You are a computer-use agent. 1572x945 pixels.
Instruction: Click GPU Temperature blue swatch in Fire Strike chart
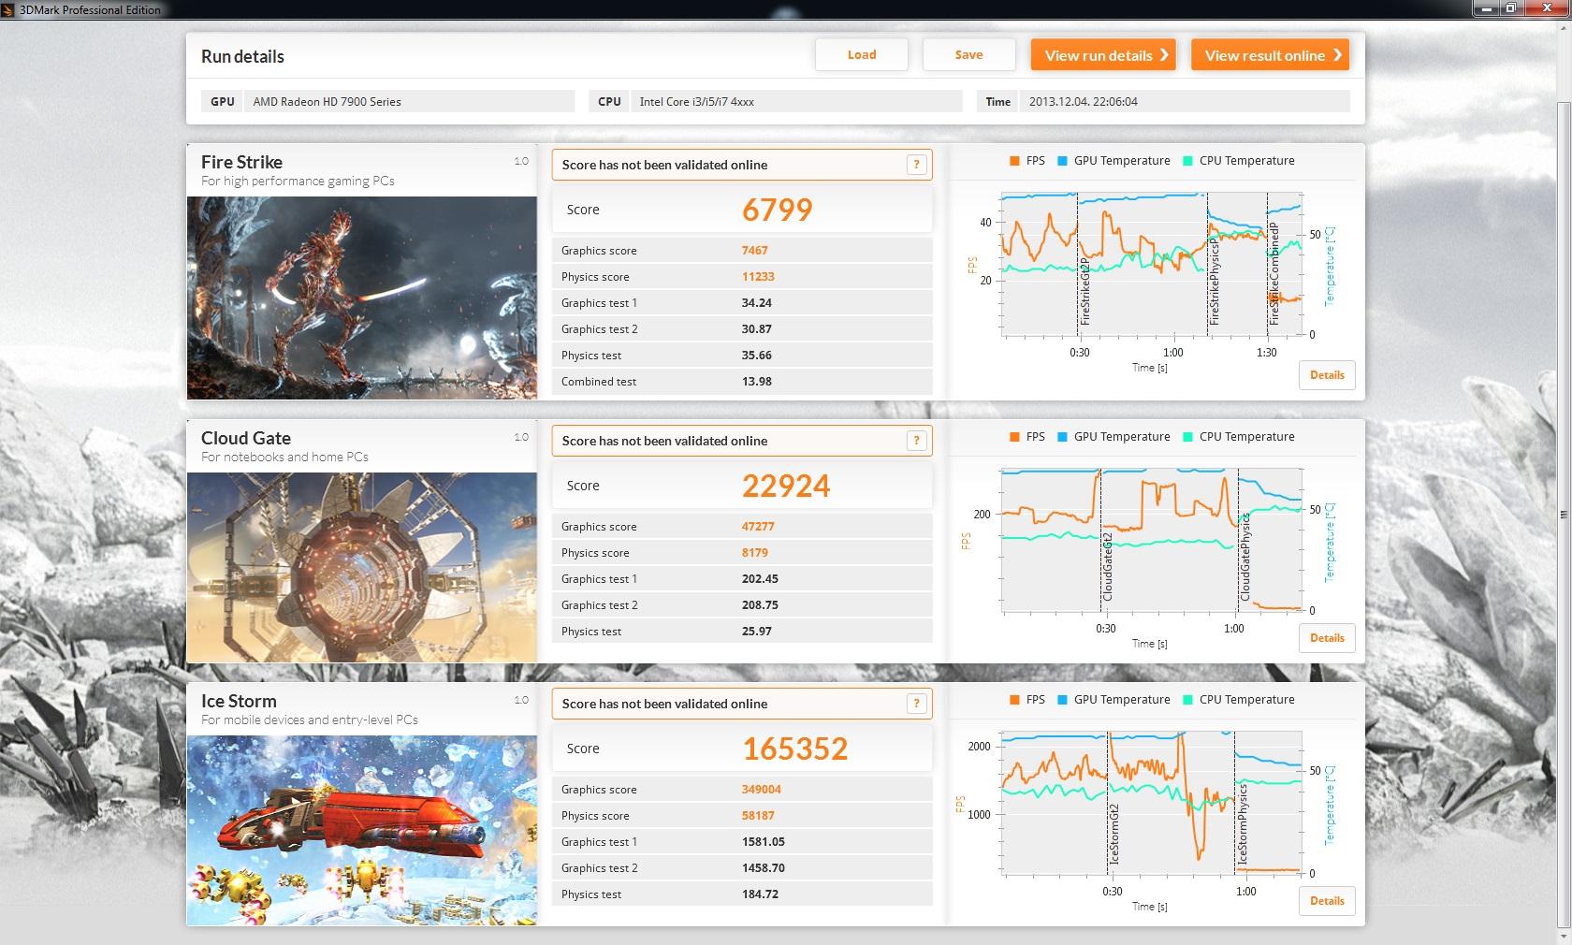tap(1062, 161)
